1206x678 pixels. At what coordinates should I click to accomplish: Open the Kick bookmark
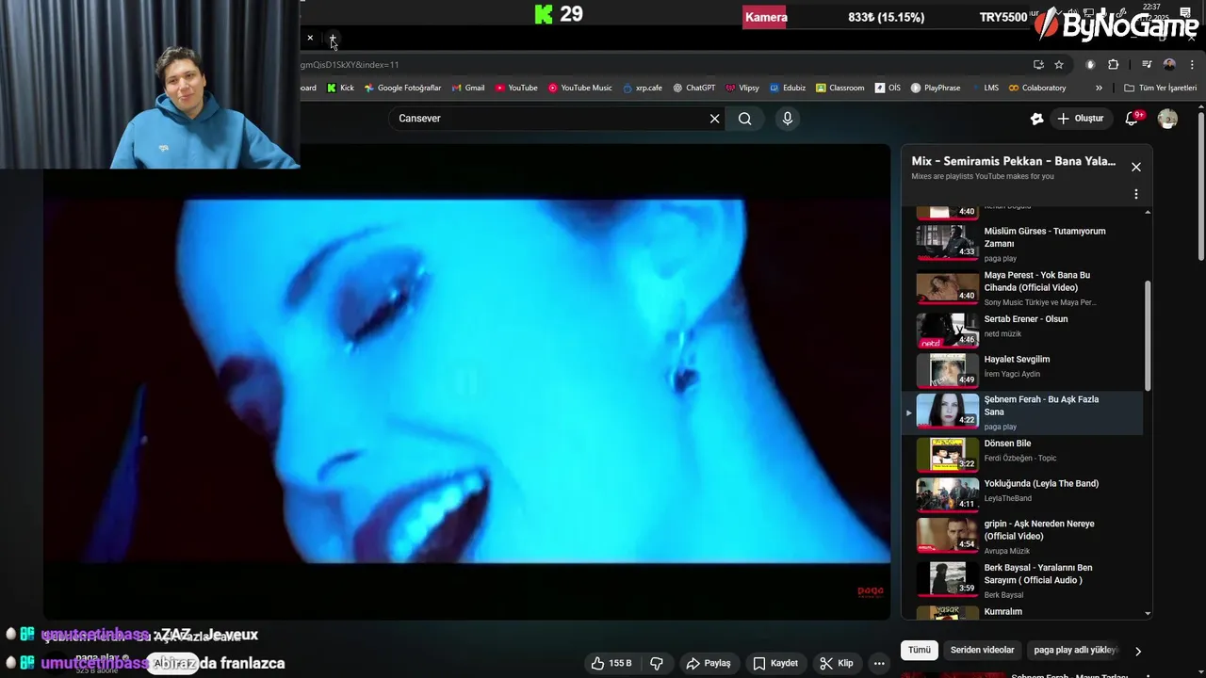point(340,88)
